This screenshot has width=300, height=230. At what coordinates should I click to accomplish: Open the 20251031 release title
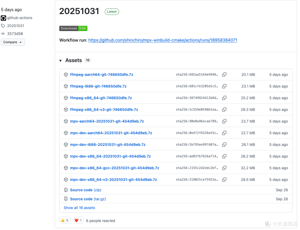point(79,11)
